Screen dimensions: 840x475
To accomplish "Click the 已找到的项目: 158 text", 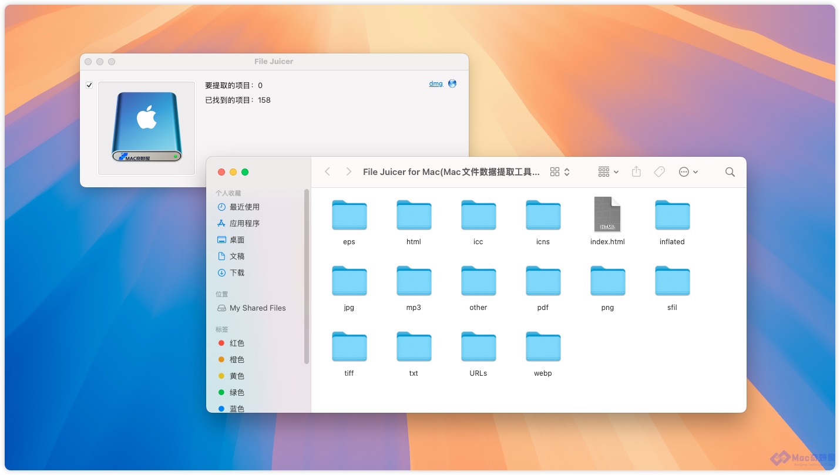I will click(238, 100).
